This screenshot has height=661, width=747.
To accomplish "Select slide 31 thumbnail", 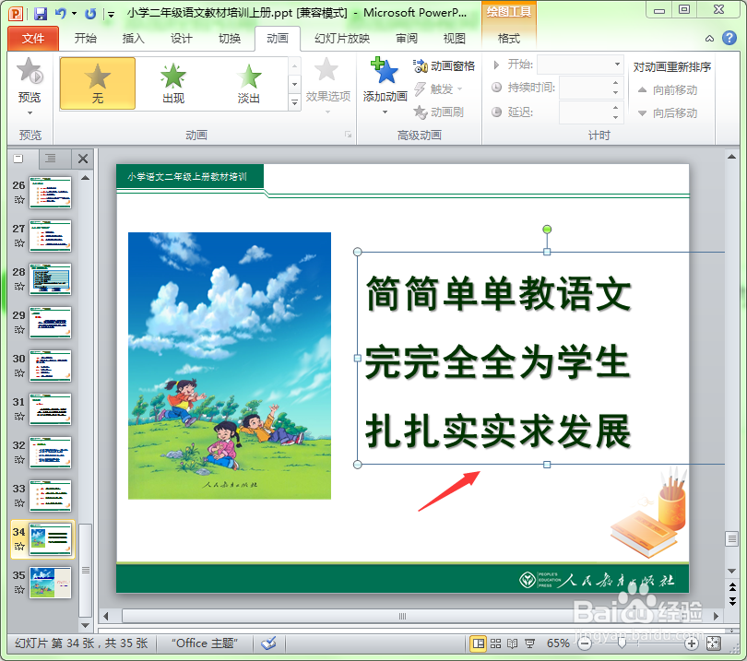I will click(50, 409).
